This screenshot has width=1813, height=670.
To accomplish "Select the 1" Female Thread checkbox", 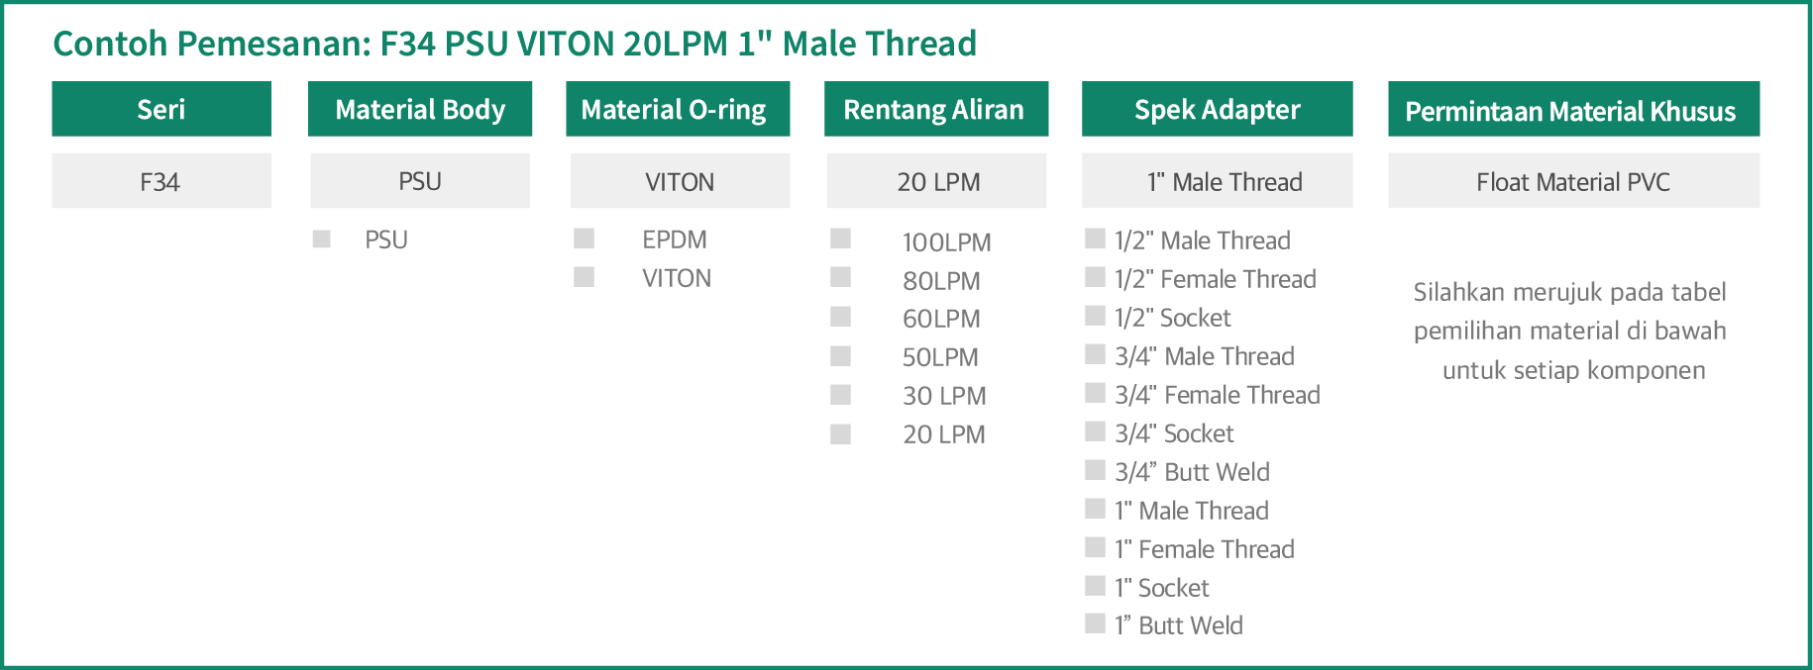I will pyautogui.click(x=1095, y=547).
